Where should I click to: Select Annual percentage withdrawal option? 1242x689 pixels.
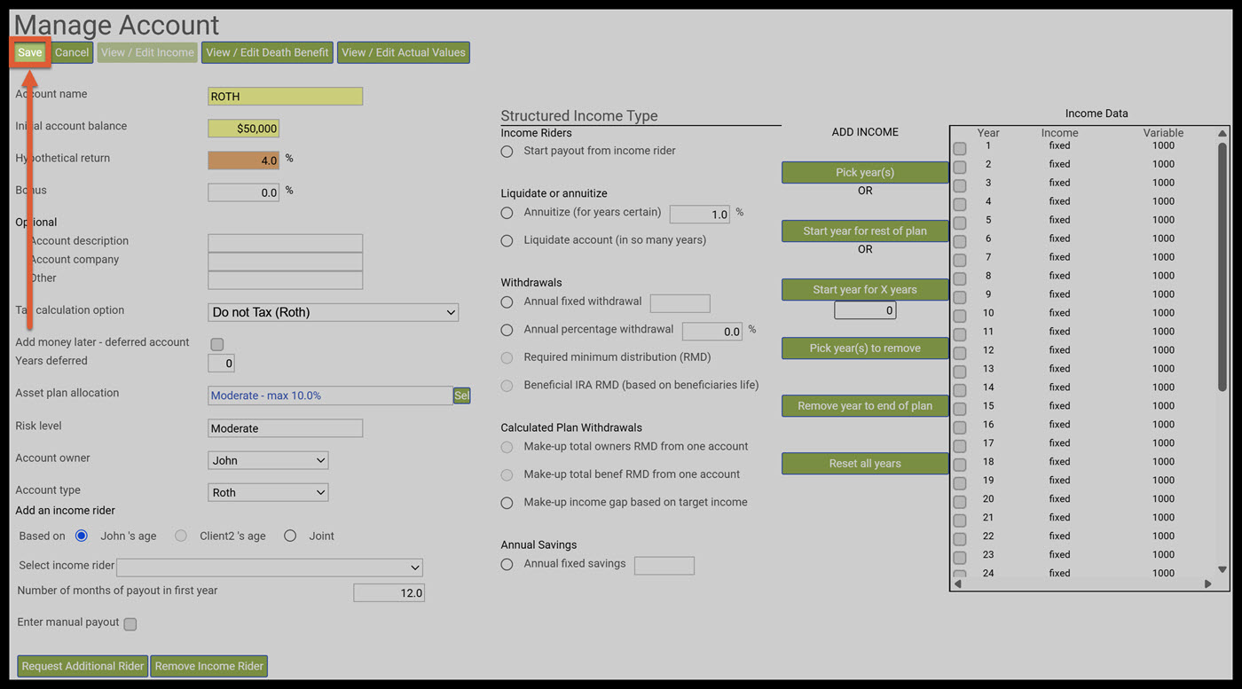tap(507, 330)
